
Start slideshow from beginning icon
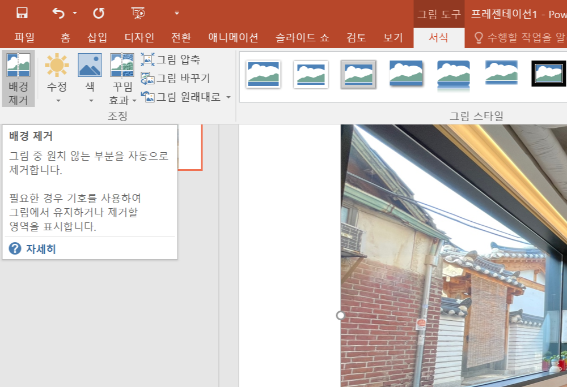tap(138, 13)
